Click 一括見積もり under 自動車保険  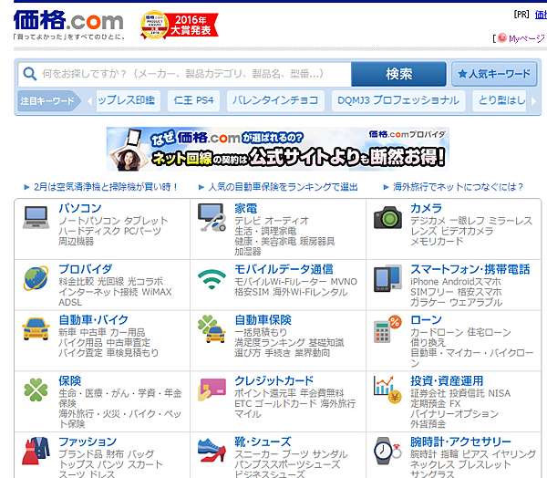pyautogui.click(x=261, y=332)
